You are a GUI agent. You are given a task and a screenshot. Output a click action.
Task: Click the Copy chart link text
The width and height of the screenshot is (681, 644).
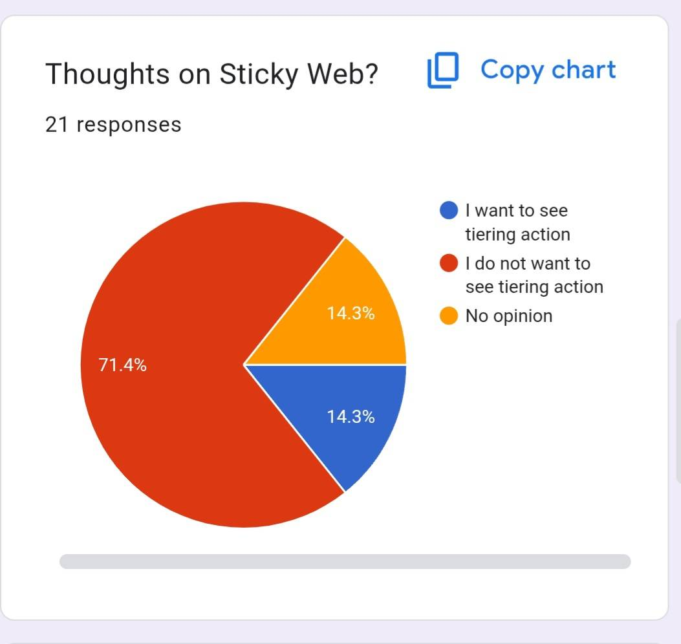548,70
